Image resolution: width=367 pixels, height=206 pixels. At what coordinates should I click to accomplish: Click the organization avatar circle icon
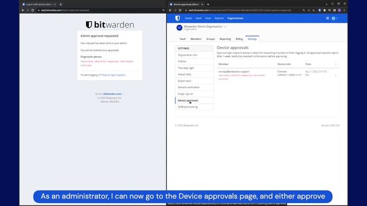tap(179, 27)
